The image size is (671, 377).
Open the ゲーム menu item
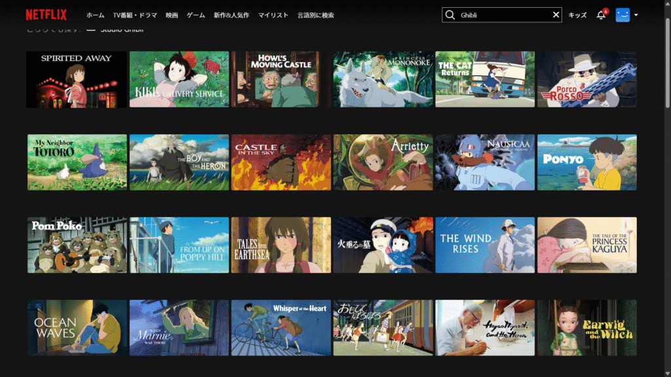click(195, 15)
